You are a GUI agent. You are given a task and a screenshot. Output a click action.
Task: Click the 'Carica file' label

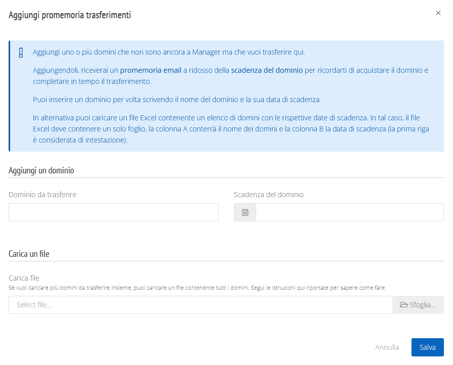tap(24, 278)
